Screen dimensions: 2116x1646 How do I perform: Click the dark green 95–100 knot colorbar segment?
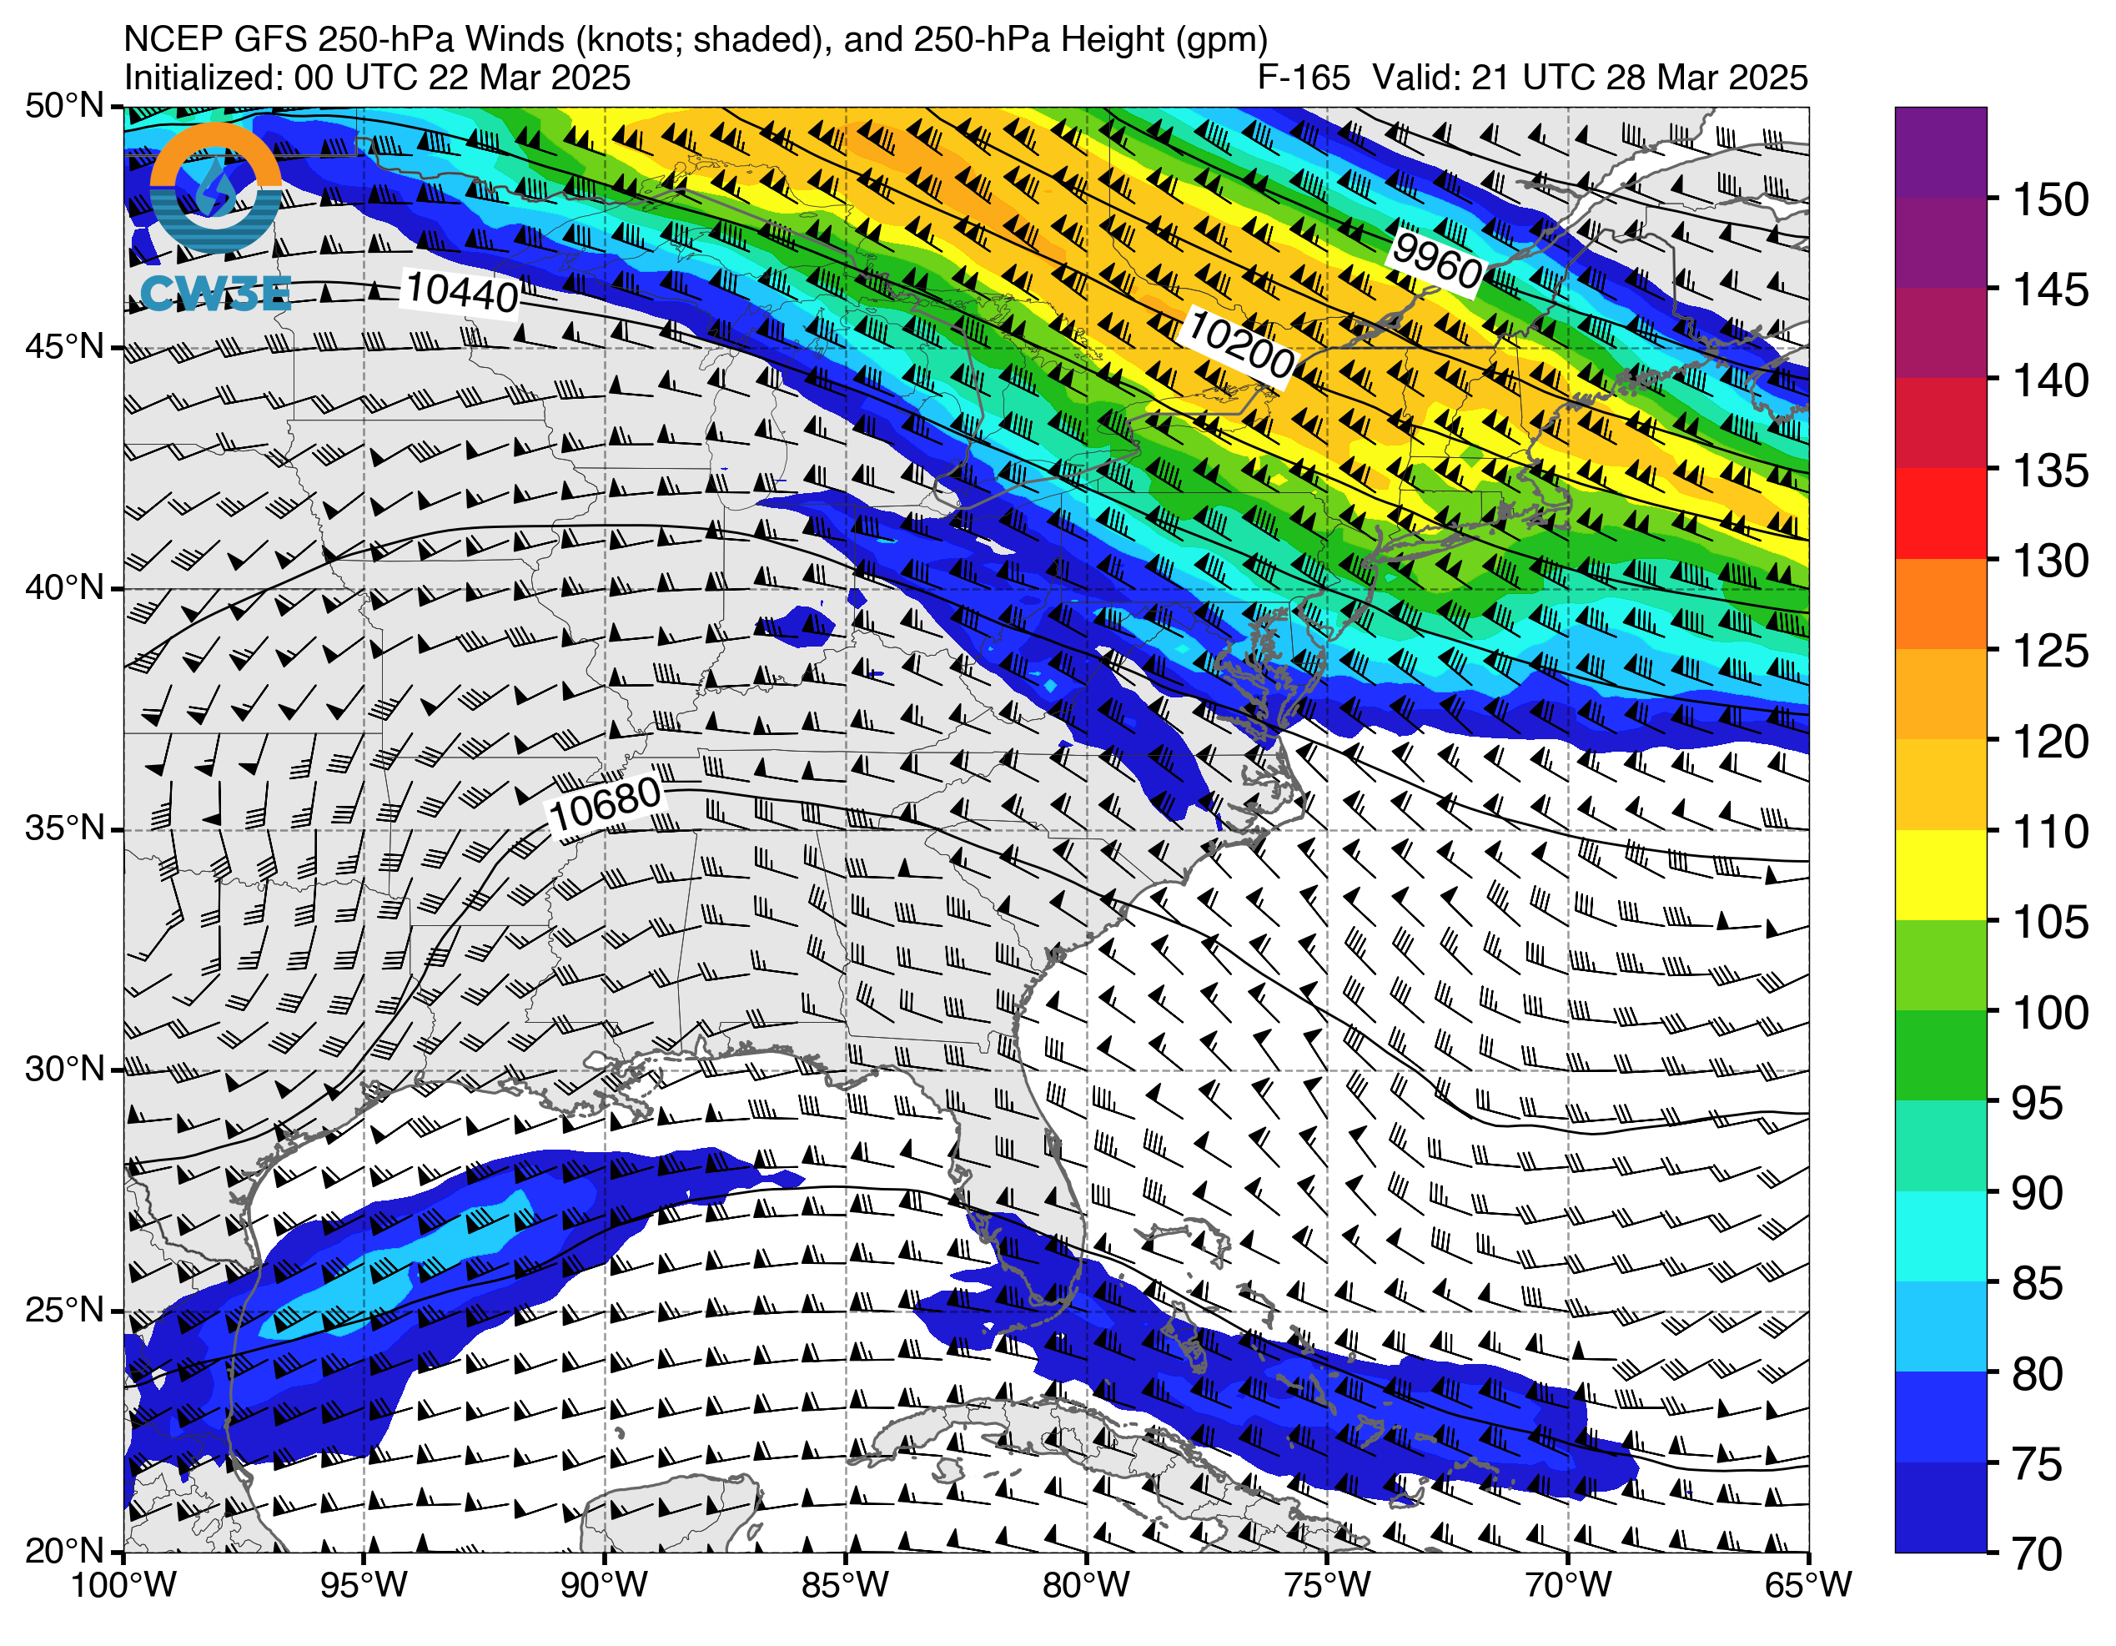point(1941,1055)
